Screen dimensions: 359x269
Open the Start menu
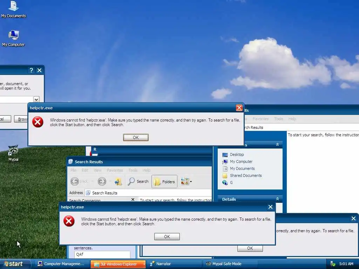tap(15, 264)
